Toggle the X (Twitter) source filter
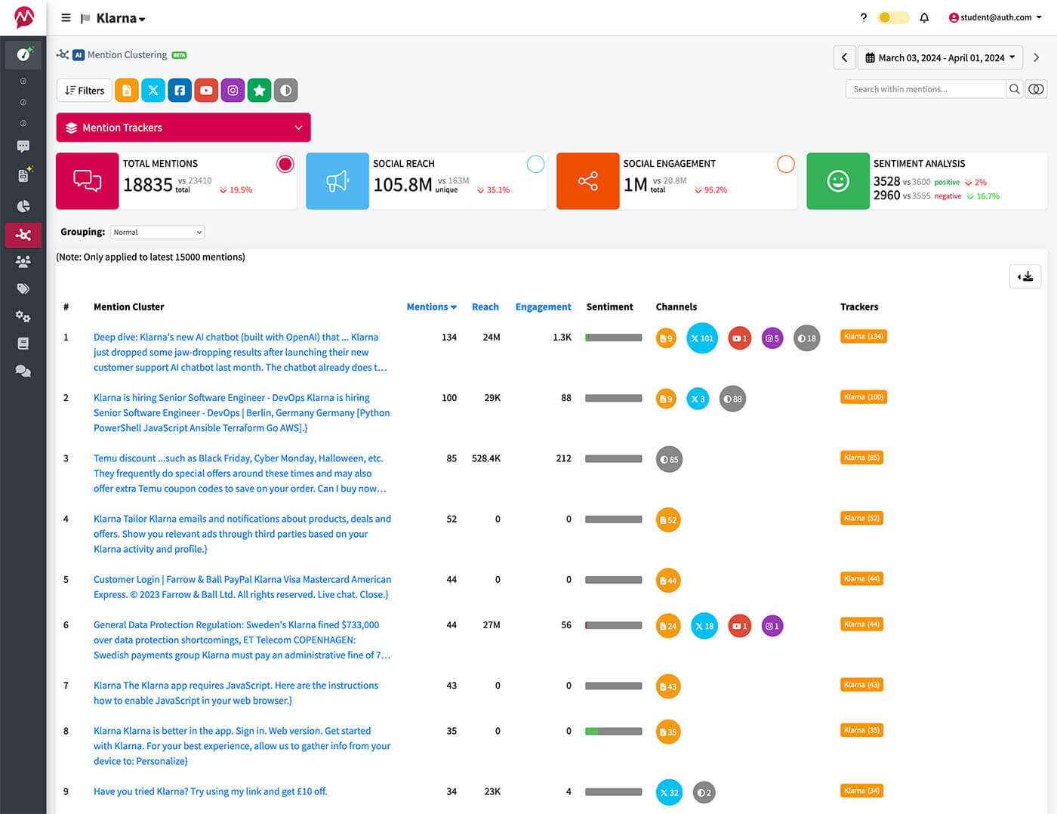Screen dimensions: 1057x814 153,91
